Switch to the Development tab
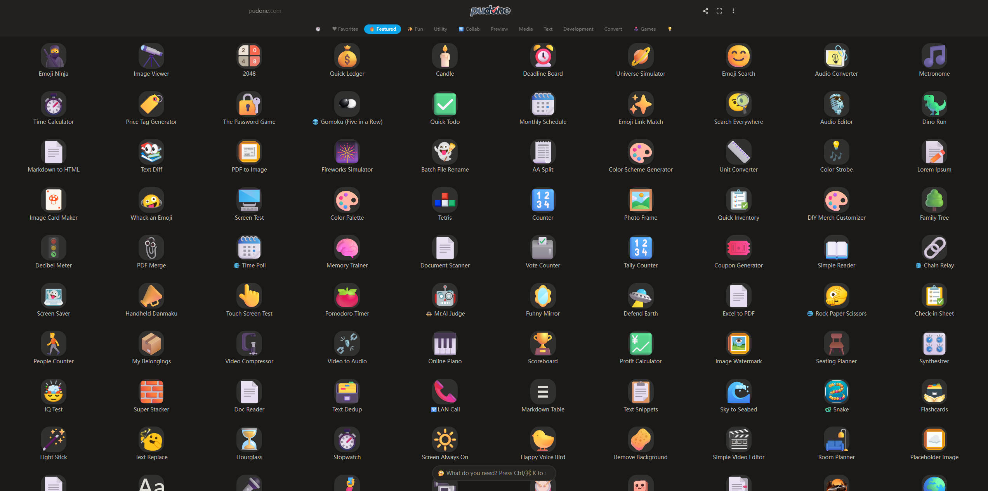Viewport: 988px width, 491px height. point(578,29)
